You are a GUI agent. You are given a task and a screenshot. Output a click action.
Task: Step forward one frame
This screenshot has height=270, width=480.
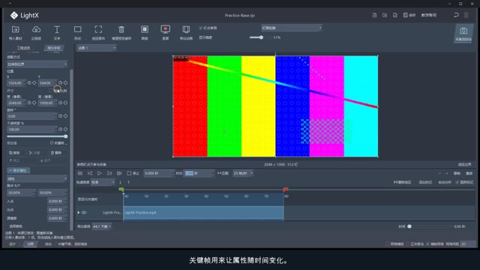coord(109,173)
